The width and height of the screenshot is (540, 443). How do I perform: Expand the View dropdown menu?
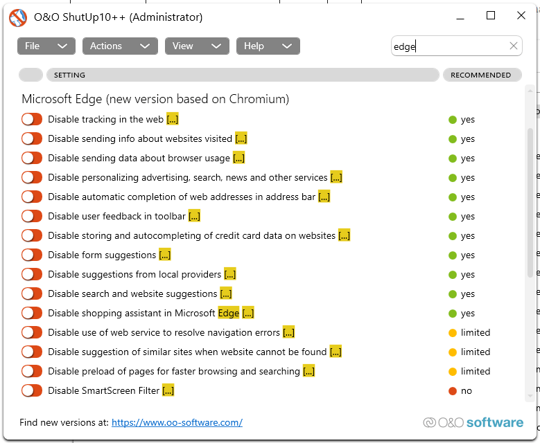coord(196,46)
